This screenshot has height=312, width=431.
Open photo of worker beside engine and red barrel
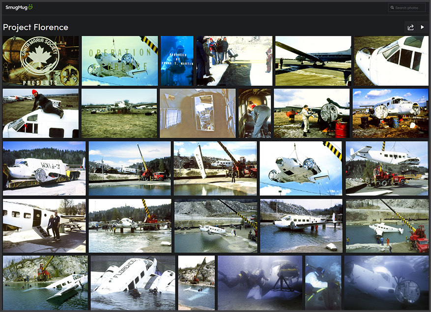click(312, 113)
